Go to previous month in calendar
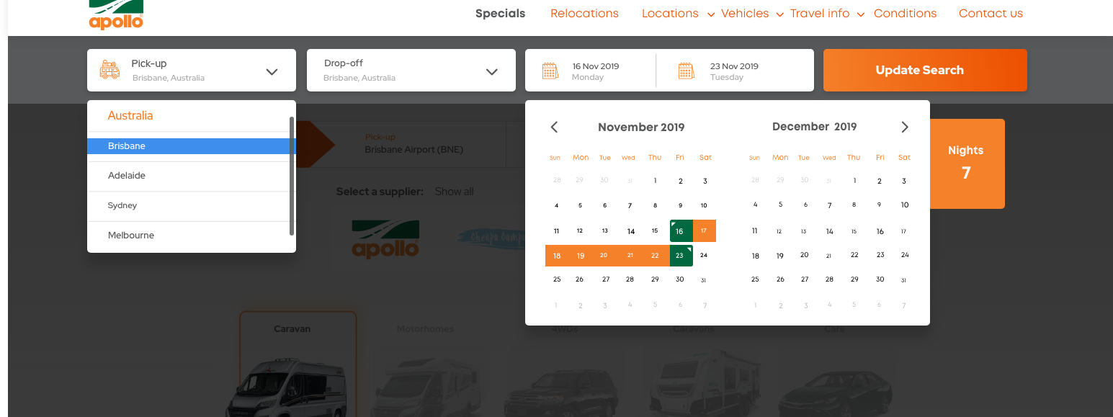The width and height of the screenshot is (1113, 417). point(554,127)
